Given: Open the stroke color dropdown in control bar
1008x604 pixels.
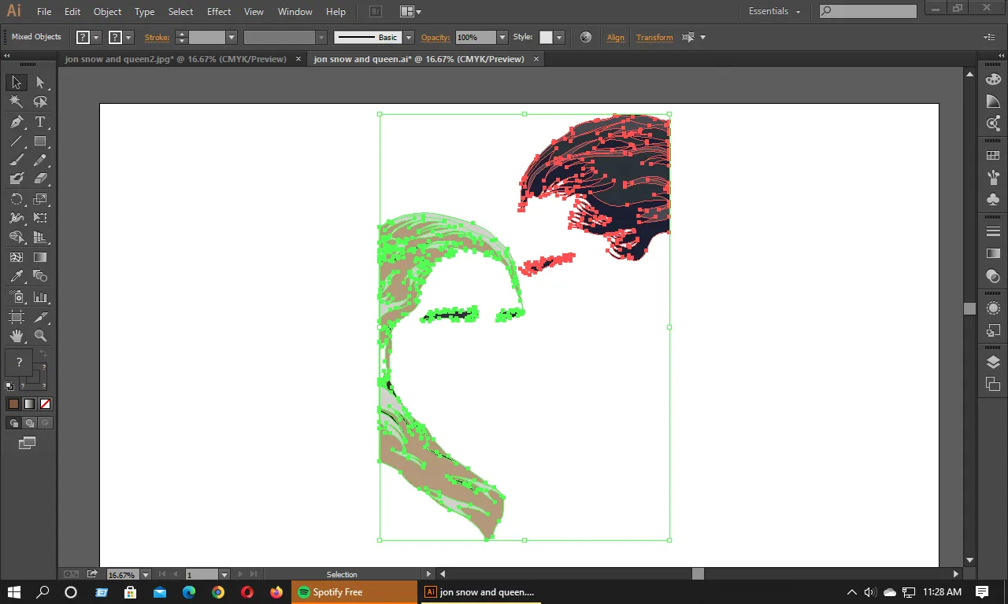Looking at the screenshot, I should click(129, 37).
